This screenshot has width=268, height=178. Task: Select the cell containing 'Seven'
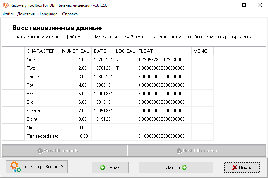(42, 111)
